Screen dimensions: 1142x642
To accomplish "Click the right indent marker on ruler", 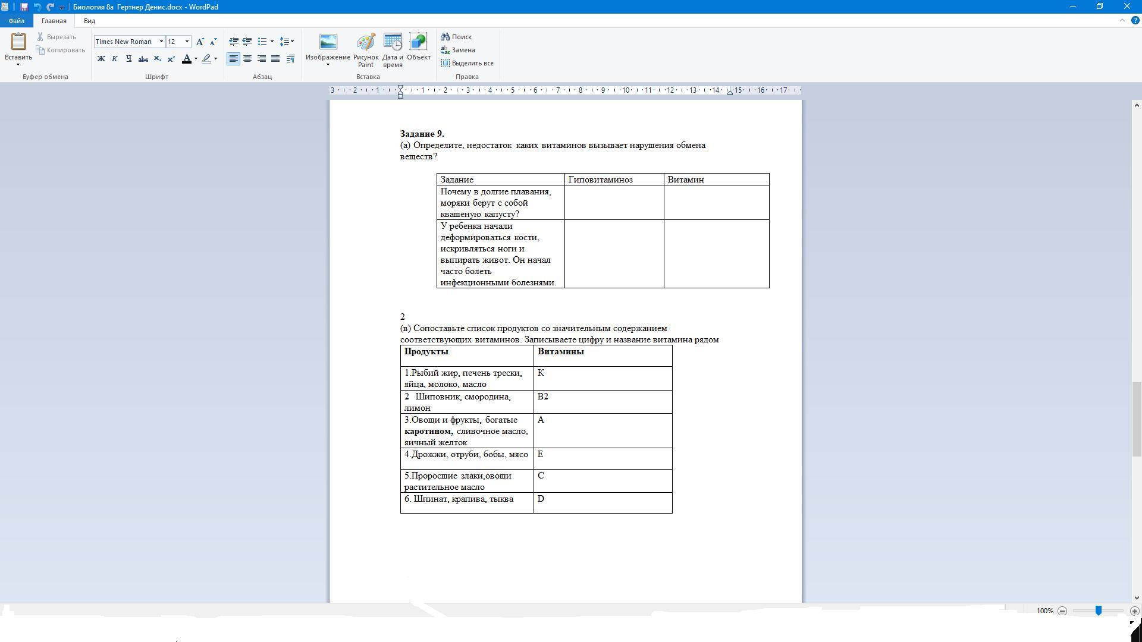I will click(730, 92).
